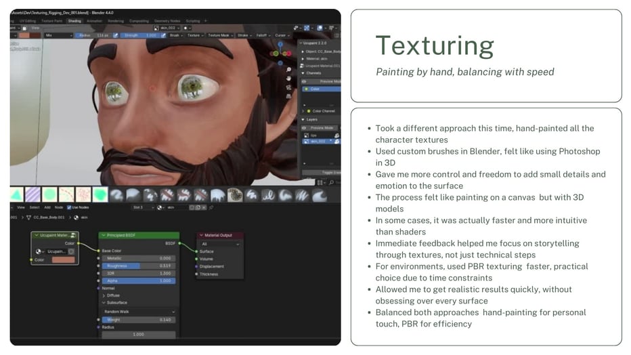Open the node editor Node menu
This screenshot has width=631, height=355.
(x=59, y=208)
